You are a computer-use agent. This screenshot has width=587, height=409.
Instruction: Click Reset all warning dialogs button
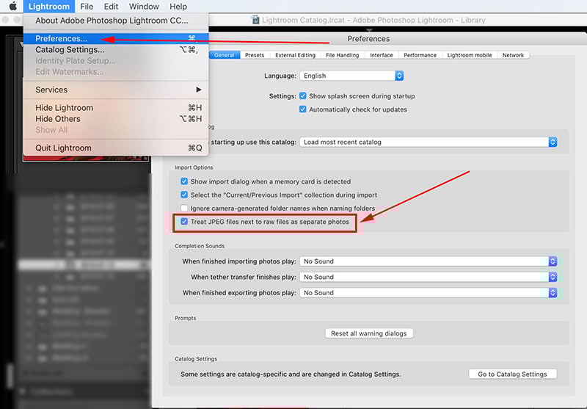pyautogui.click(x=369, y=333)
